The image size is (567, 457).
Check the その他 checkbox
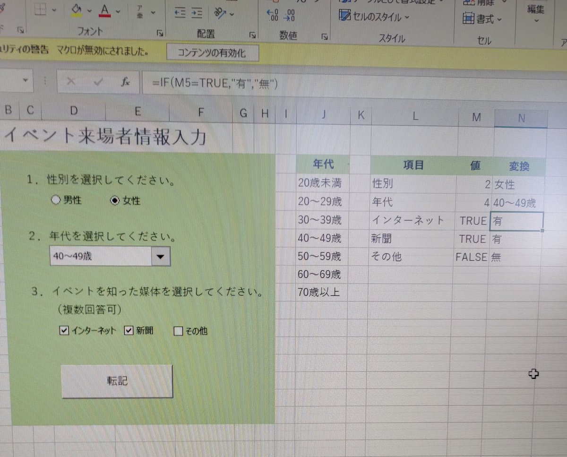click(x=178, y=331)
